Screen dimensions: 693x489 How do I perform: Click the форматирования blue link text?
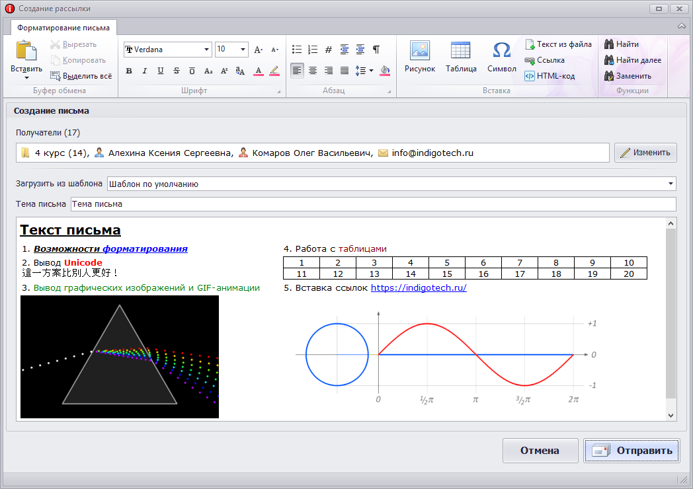[x=145, y=248]
